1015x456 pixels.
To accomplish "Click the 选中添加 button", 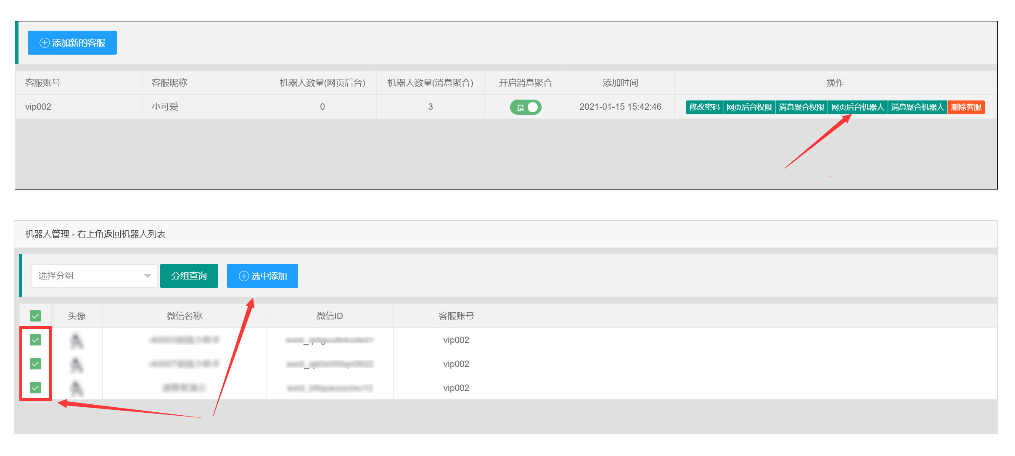I will point(262,276).
